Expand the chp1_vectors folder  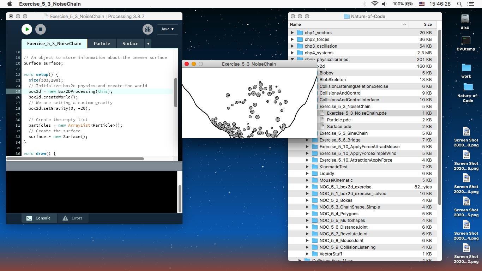point(292,32)
